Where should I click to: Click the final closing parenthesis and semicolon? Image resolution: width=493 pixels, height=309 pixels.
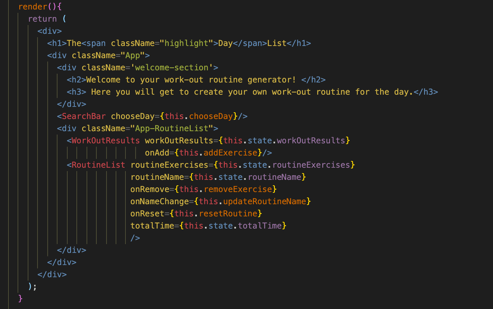pyautogui.click(x=32, y=287)
